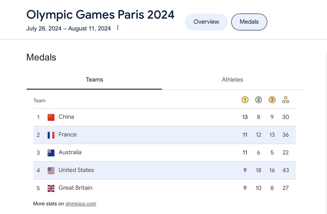Click the France team name
The width and height of the screenshot is (327, 214).
pyautogui.click(x=67, y=135)
